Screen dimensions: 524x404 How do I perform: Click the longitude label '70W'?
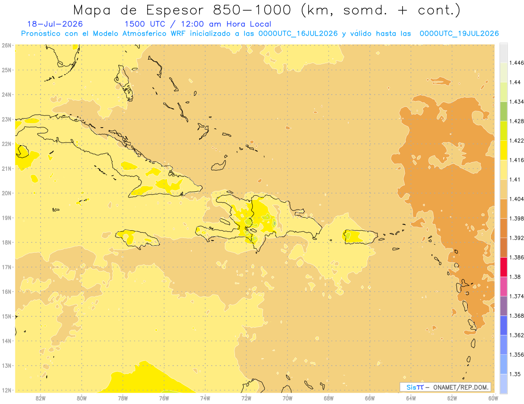[287, 398]
